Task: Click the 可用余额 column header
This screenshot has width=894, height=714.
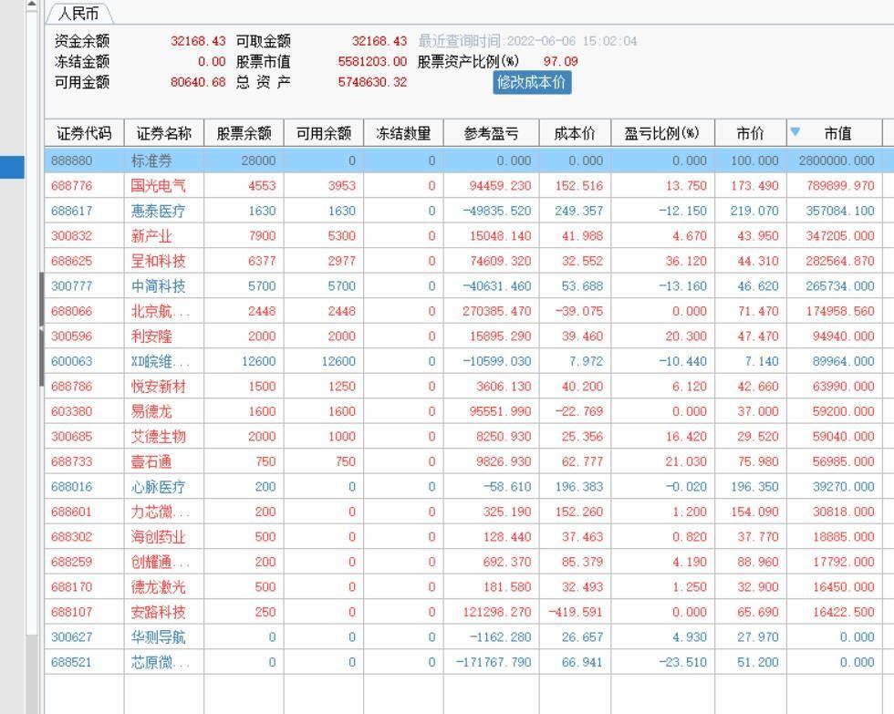Action: [x=323, y=133]
